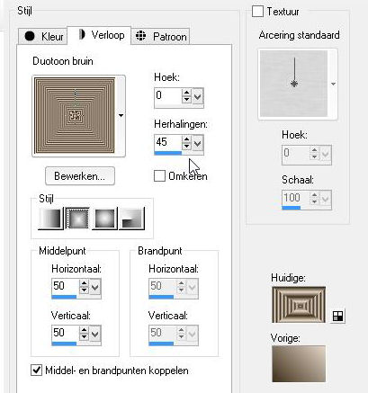
Task: Switch to the Kleur tab
Action: coord(42,36)
